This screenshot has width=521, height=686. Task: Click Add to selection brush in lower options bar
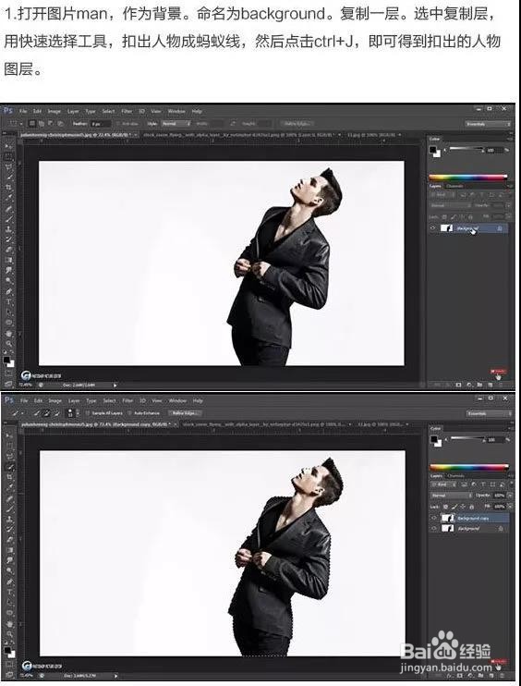(x=47, y=413)
